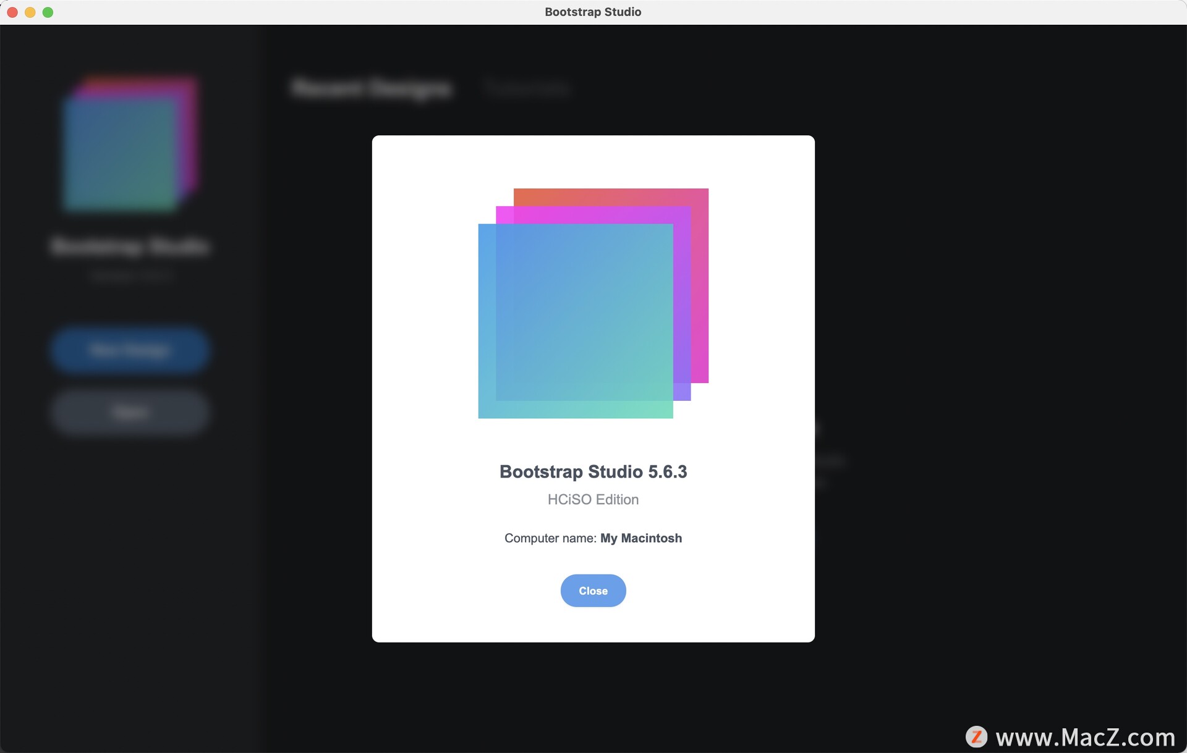This screenshot has height=753, width=1187.
Task: Click the HCiSO Edition label
Action: click(x=593, y=499)
